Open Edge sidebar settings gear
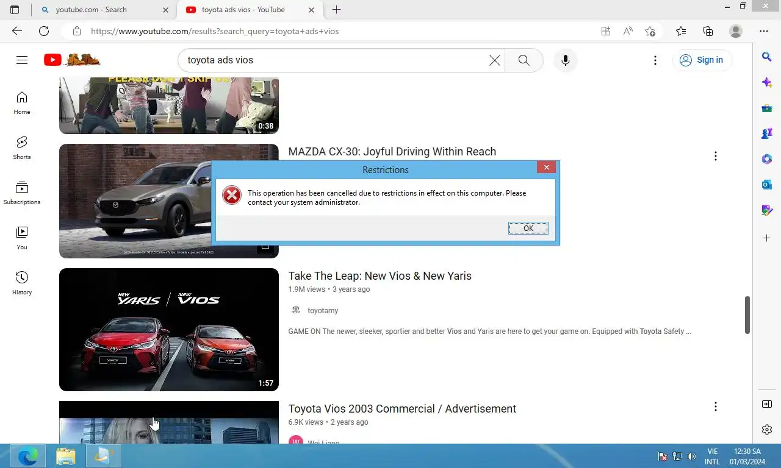The width and height of the screenshot is (781, 468). [x=767, y=430]
